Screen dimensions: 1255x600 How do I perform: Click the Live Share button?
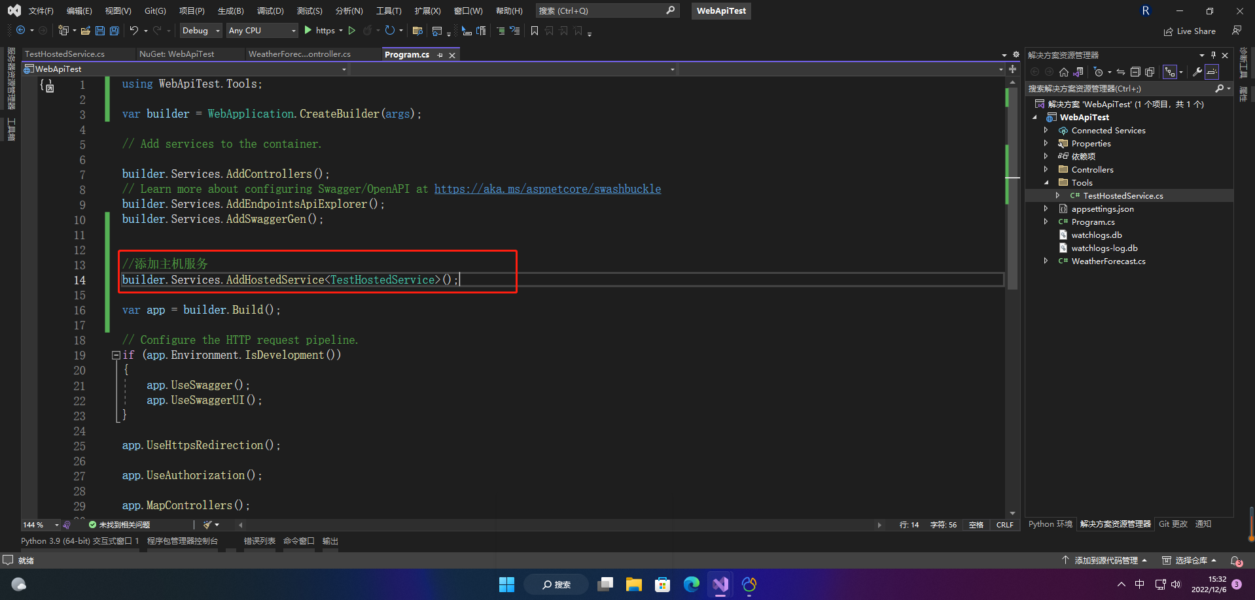click(x=1190, y=31)
